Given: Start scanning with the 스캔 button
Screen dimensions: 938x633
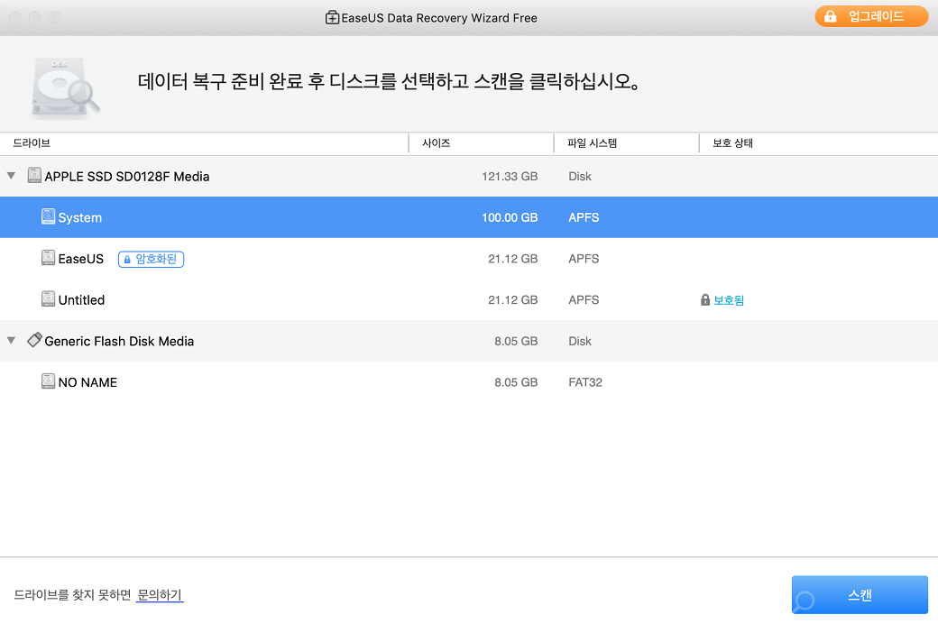Looking at the screenshot, I should coord(860,595).
